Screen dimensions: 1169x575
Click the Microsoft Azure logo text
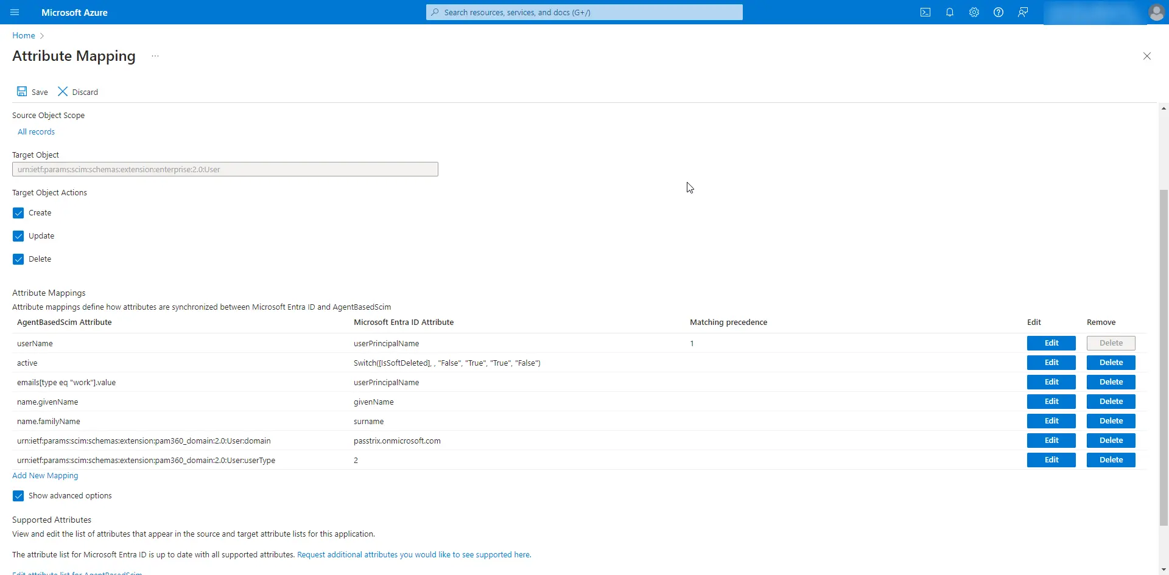[x=74, y=12]
